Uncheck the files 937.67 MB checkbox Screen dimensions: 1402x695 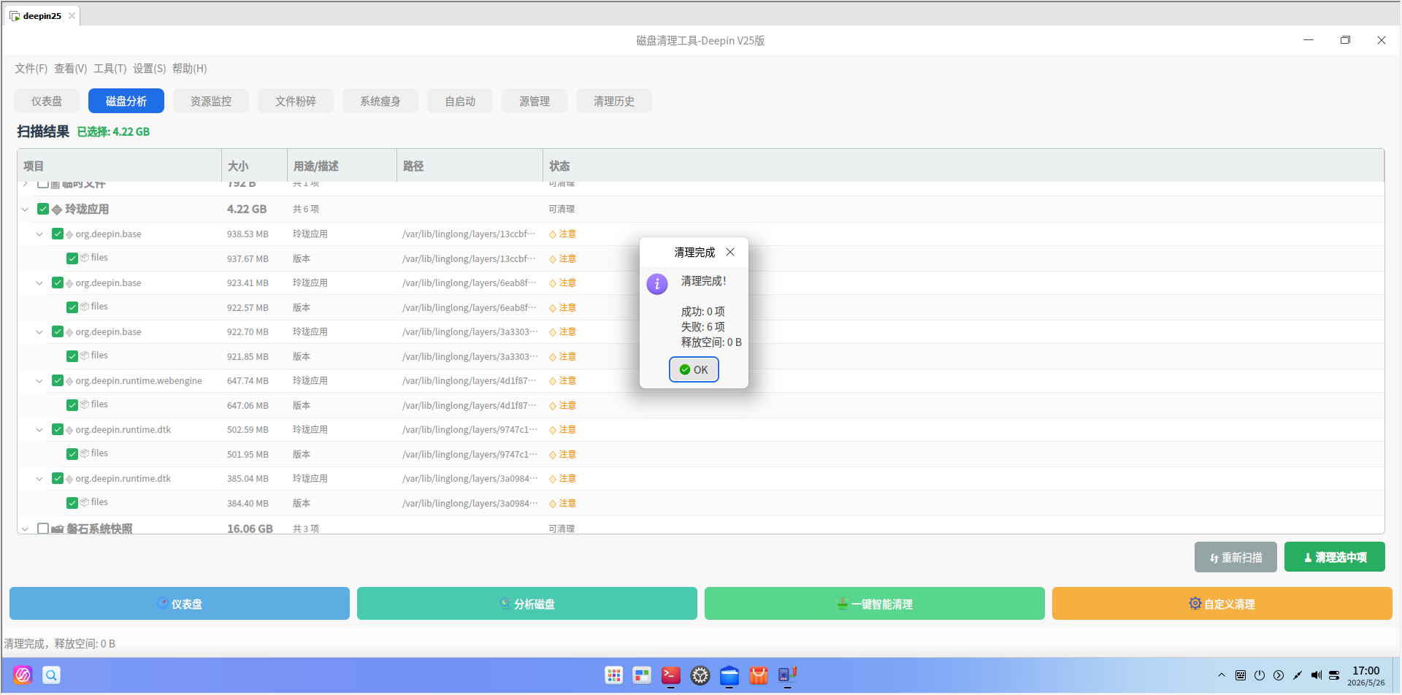point(72,258)
